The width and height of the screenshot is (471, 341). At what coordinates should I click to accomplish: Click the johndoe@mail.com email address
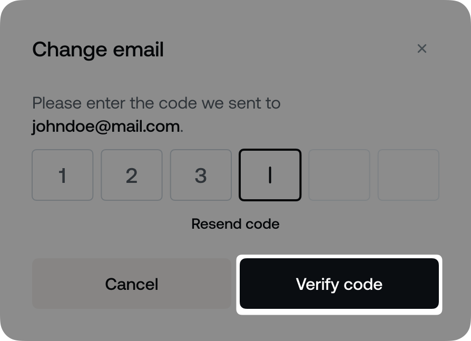click(x=106, y=126)
